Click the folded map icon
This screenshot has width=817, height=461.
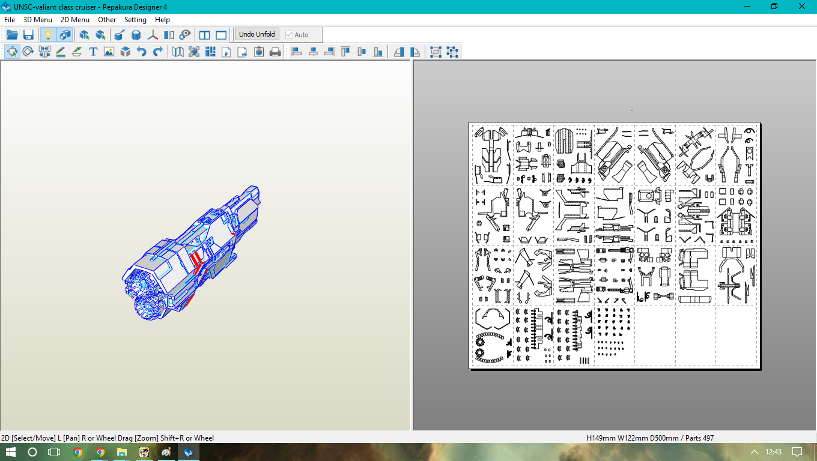pyautogui.click(x=178, y=52)
